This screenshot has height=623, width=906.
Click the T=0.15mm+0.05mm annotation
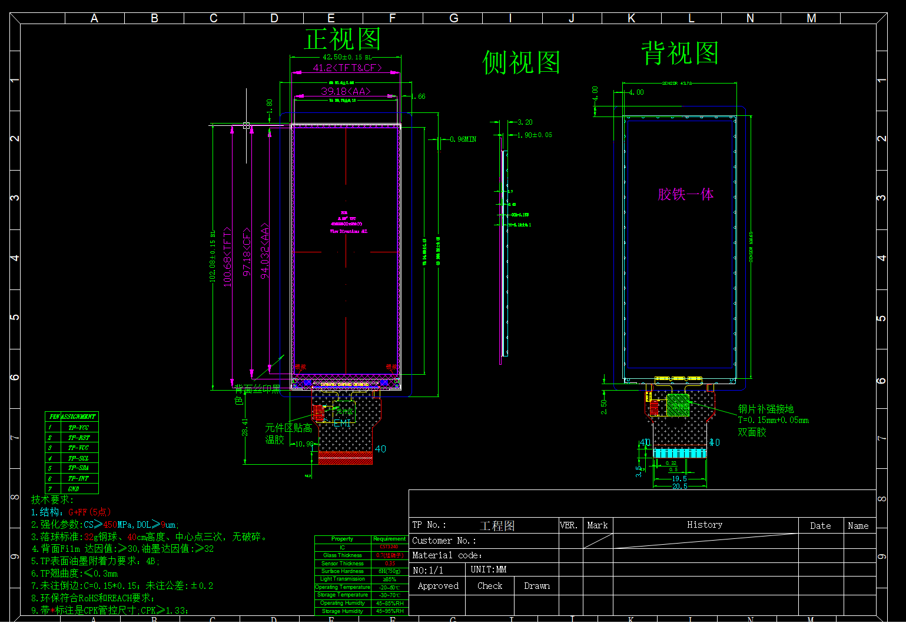pyautogui.click(x=774, y=420)
